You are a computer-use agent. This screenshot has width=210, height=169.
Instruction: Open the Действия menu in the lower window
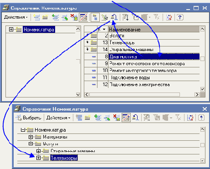coord(58,118)
